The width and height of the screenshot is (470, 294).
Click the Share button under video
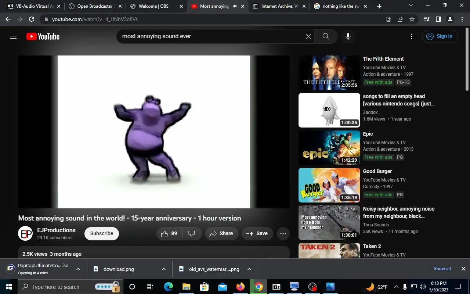pyautogui.click(x=221, y=233)
